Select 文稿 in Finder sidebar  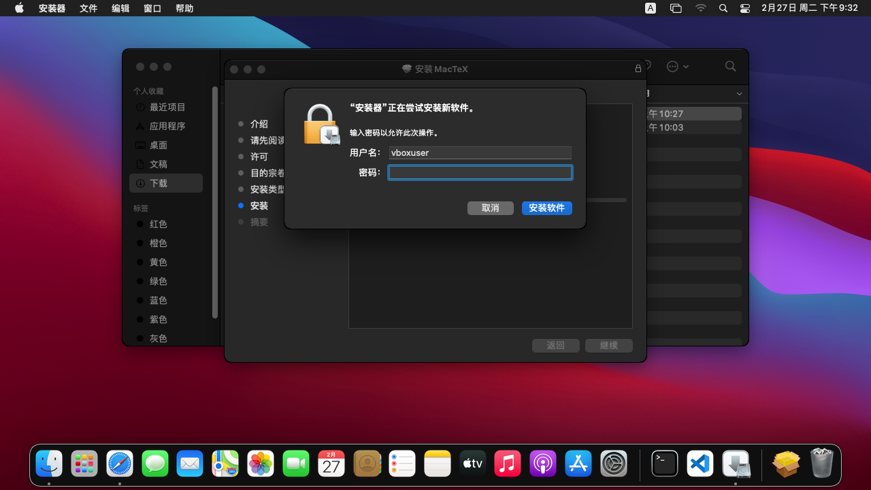tap(166, 164)
